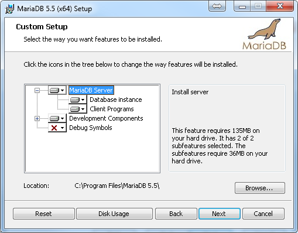
Task: Close the setup window
Action: pos(280,6)
